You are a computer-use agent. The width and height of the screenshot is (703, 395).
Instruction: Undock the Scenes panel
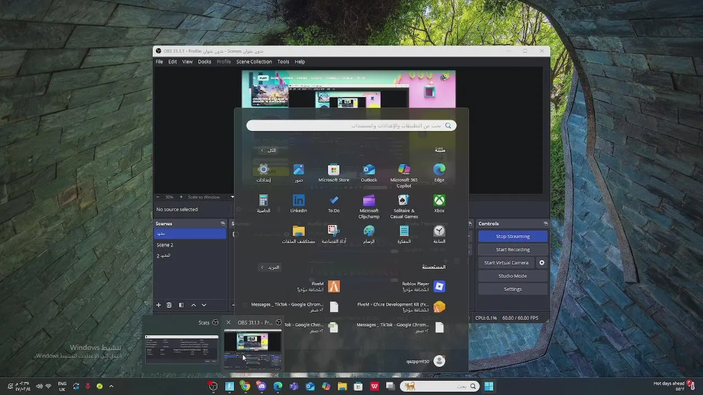[x=222, y=224]
